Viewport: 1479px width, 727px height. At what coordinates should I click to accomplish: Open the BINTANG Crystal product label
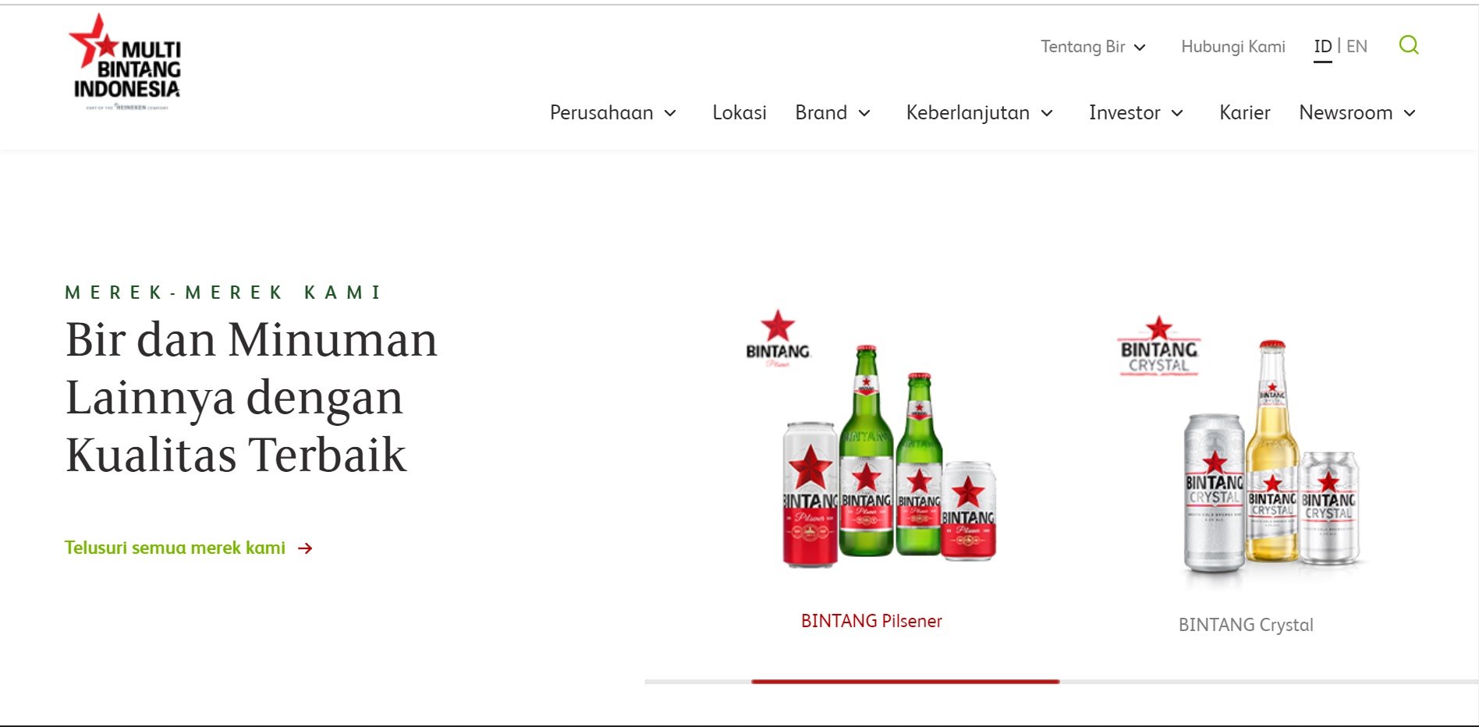pos(1246,625)
